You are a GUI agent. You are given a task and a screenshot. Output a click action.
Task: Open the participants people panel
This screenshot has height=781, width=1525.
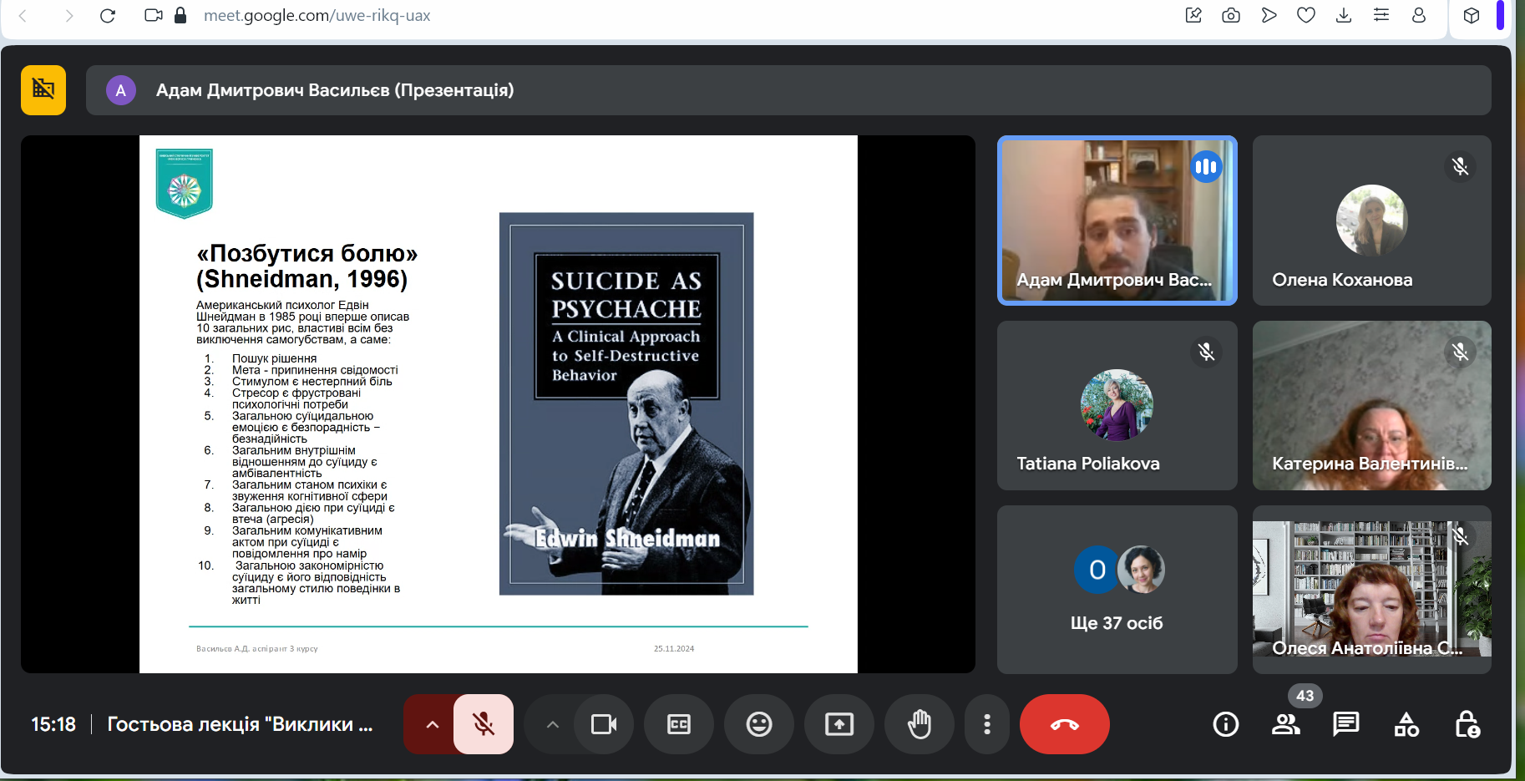tap(1285, 724)
